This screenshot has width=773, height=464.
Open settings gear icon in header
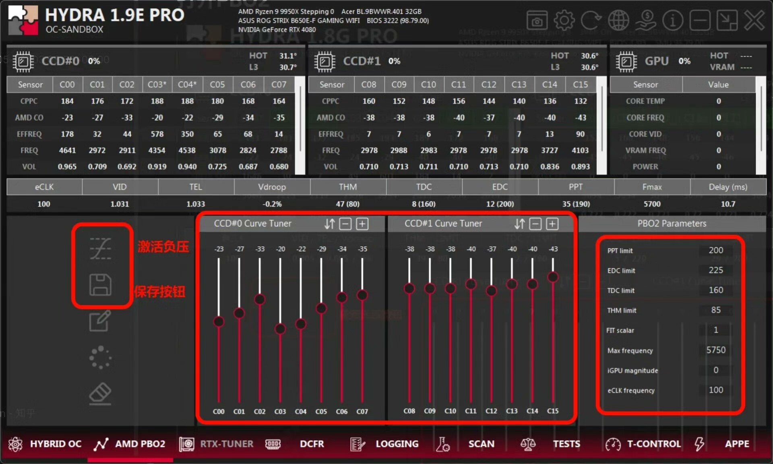tap(564, 20)
